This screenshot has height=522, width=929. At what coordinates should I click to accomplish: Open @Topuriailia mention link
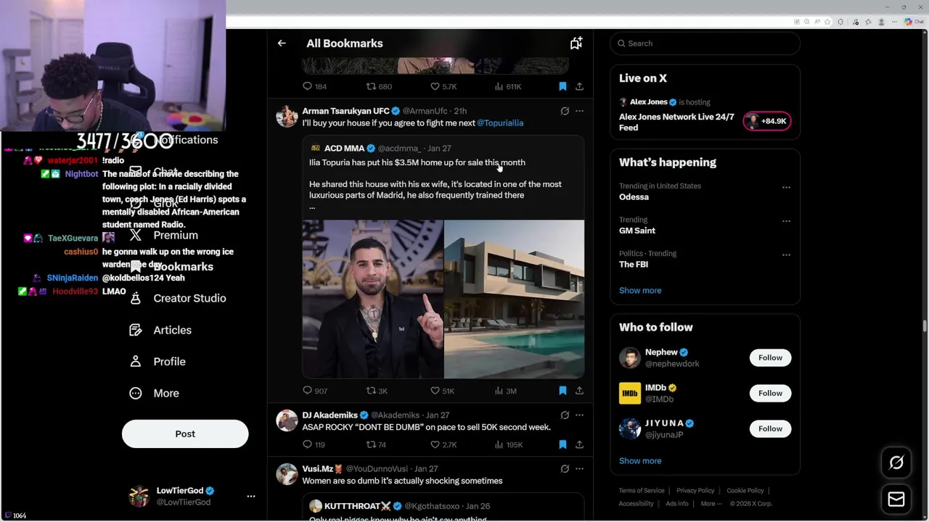tap(500, 123)
